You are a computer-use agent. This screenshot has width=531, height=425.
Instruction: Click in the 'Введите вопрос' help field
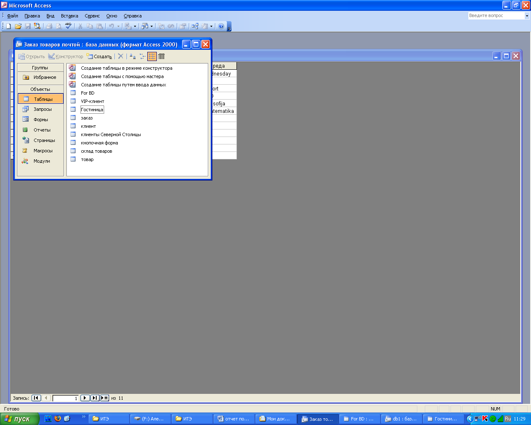coord(496,16)
